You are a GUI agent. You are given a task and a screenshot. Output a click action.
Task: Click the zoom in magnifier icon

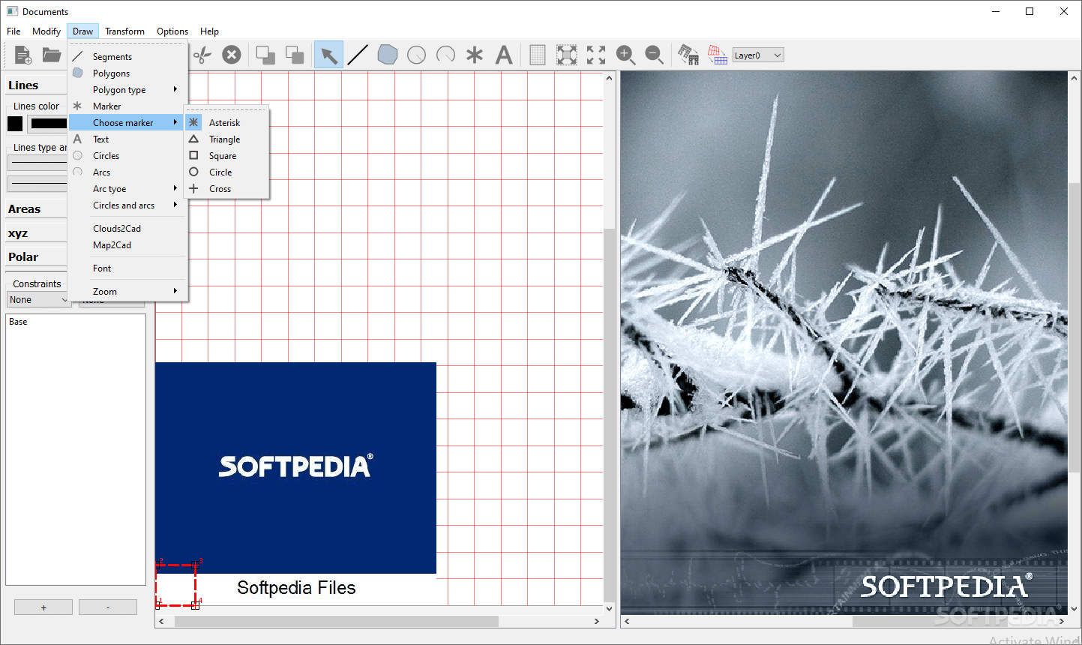point(625,55)
